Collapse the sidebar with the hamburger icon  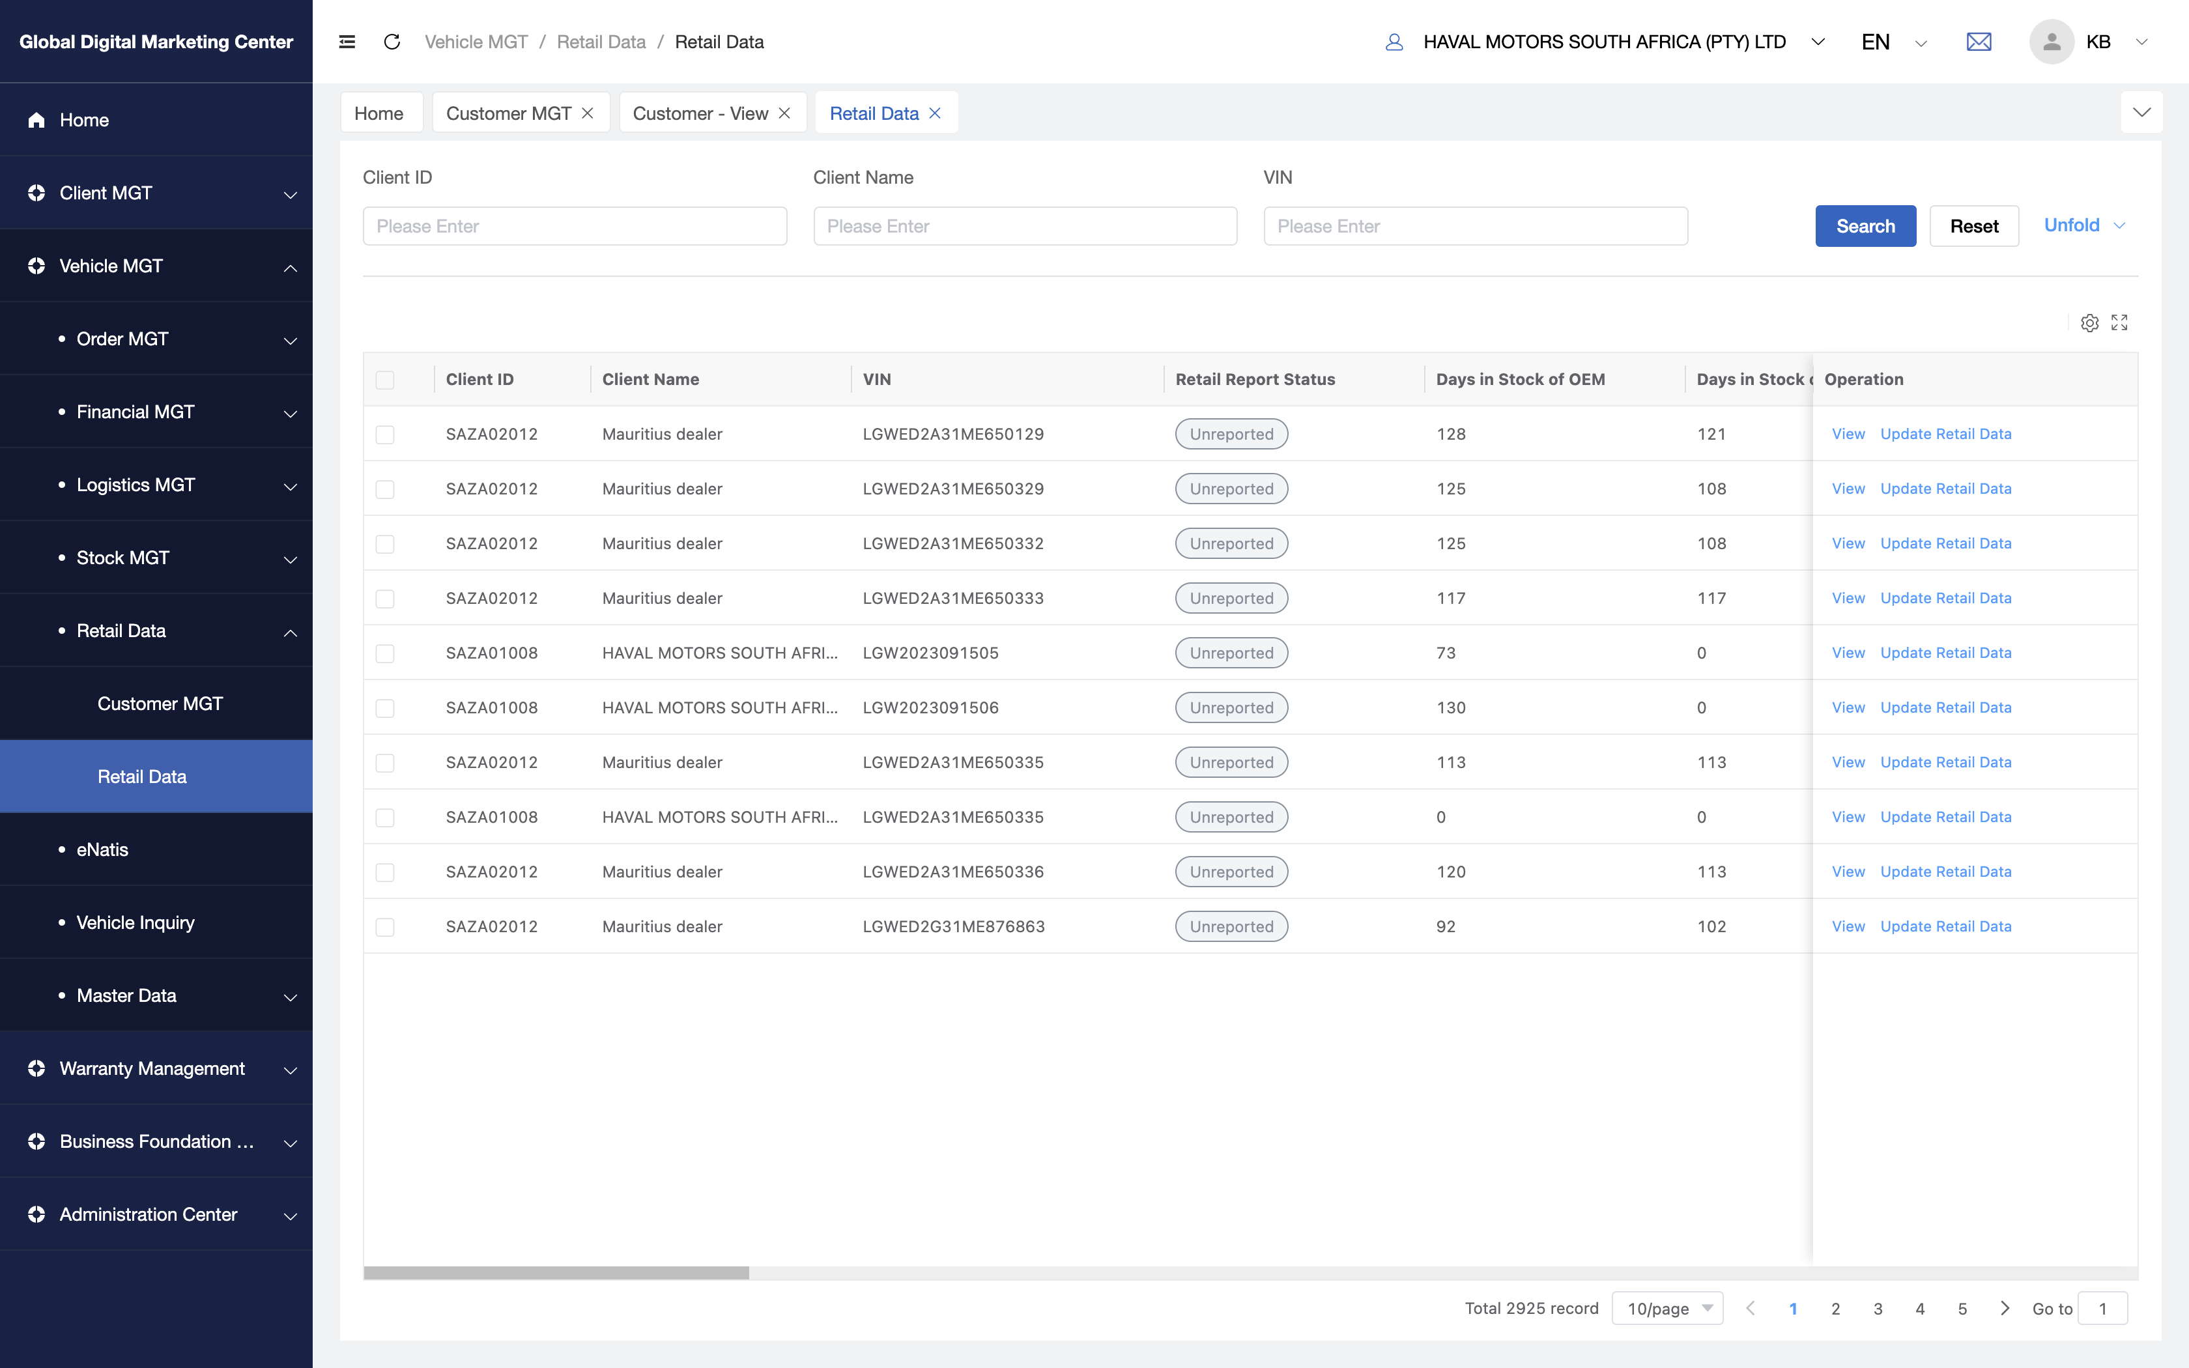pyautogui.click(x=347, y=42)
